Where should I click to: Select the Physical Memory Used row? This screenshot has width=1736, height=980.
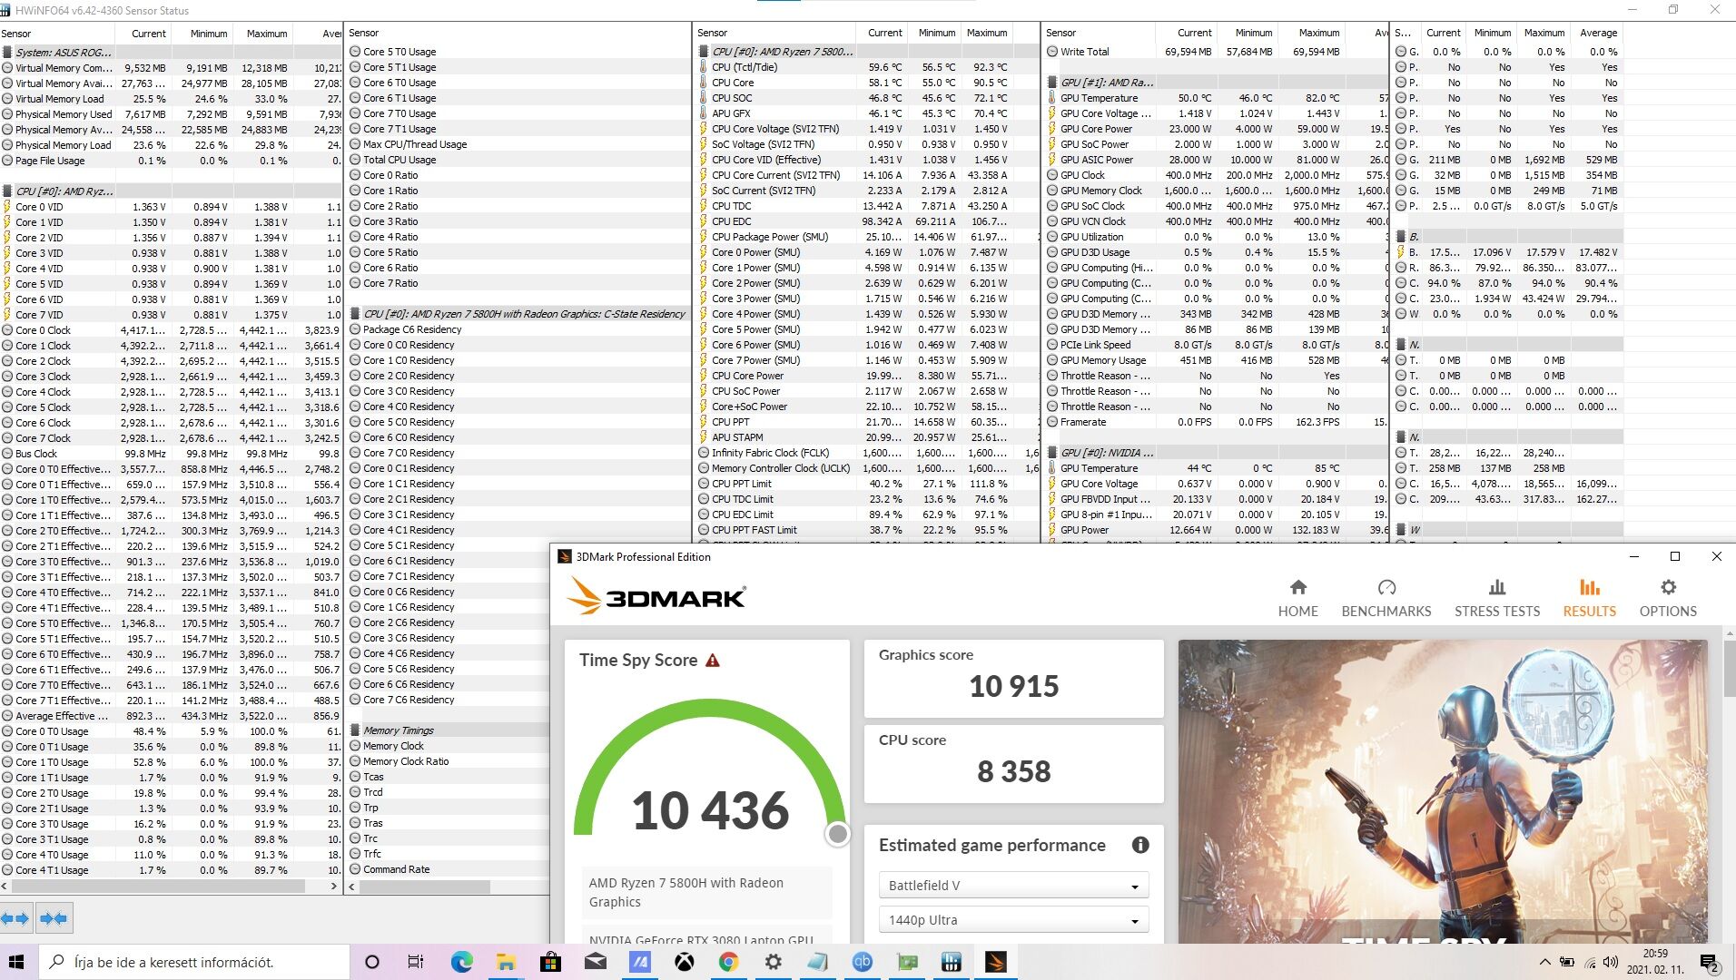tap(172, 114)
